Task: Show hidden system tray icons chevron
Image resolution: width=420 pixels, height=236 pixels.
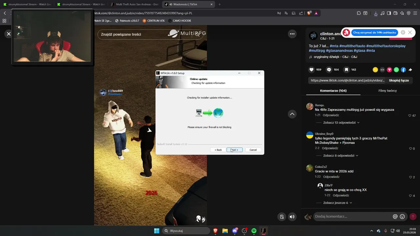Action: (371, 231)
